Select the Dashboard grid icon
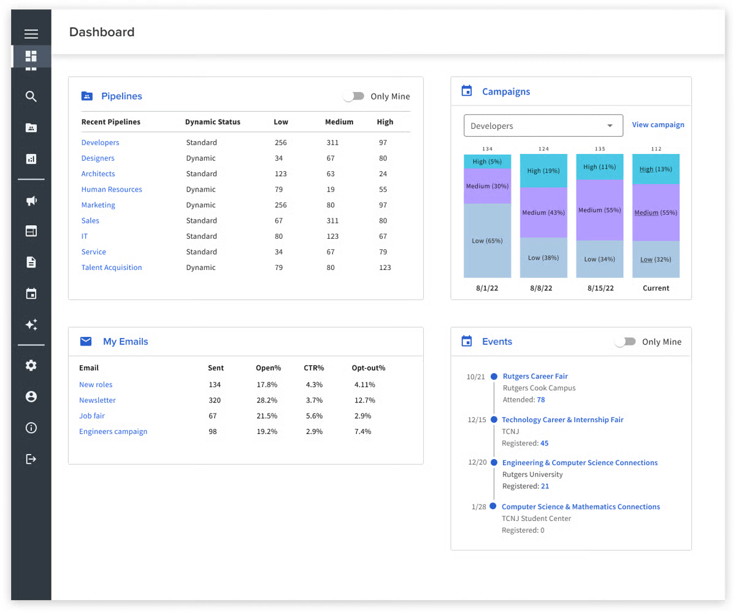Viewport: 736px width, 613px height. (x=31, y=56)
